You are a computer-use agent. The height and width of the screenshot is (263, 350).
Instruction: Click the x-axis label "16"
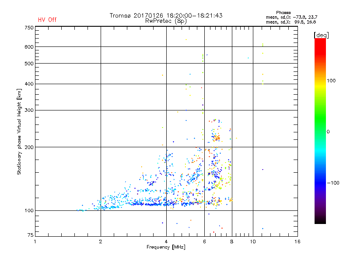pyautogui.click(x=297, y=242)
